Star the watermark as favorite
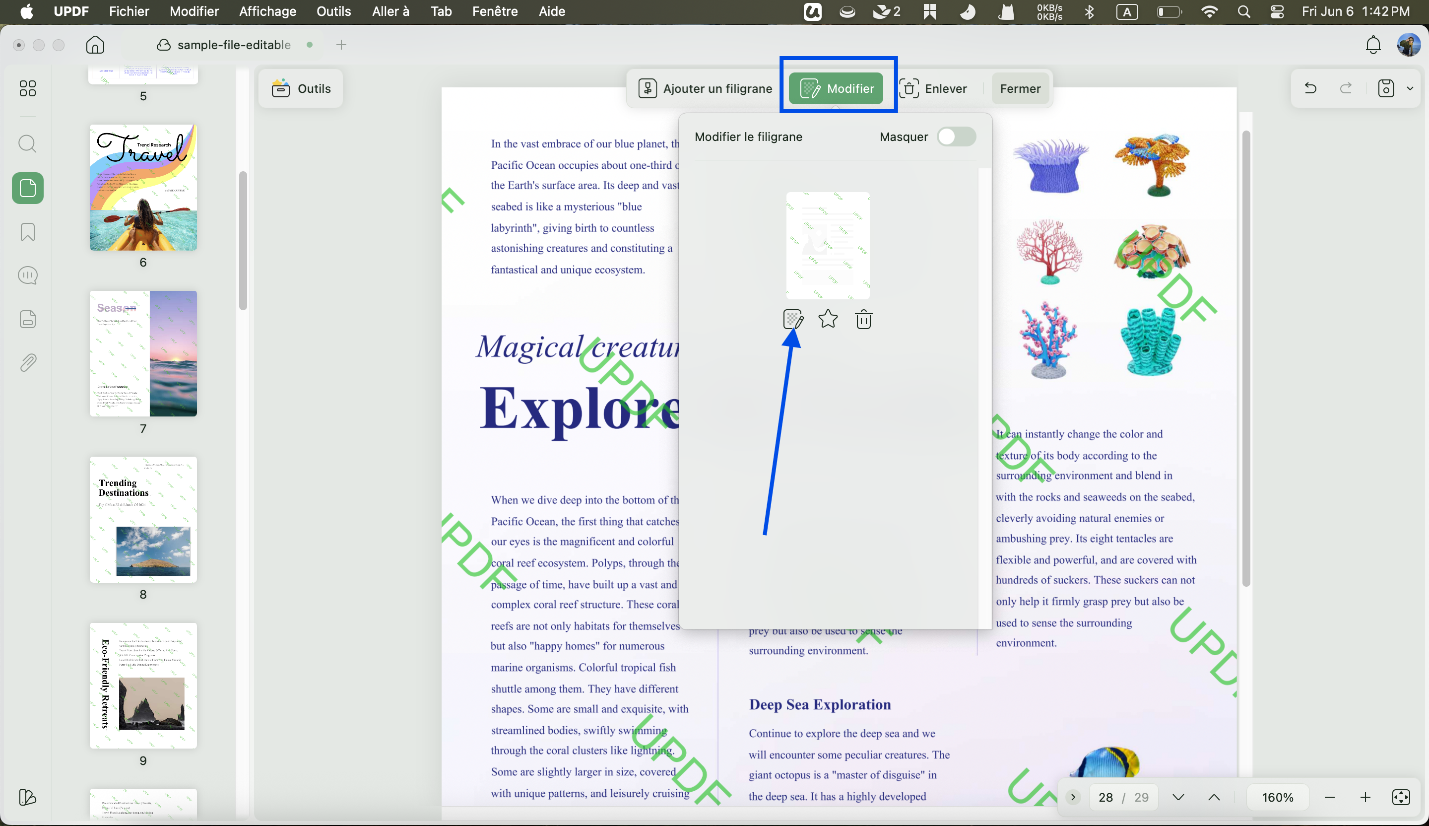 pos(828,319)
